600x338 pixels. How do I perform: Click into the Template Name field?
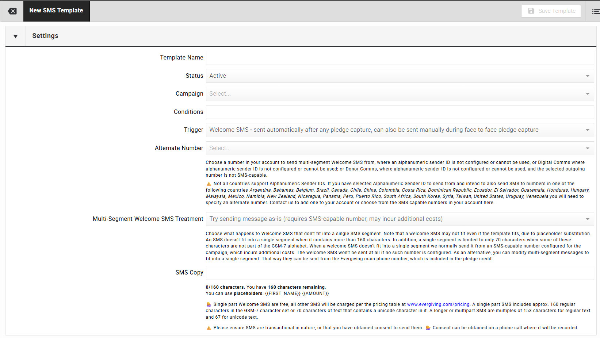pos(400,58)
